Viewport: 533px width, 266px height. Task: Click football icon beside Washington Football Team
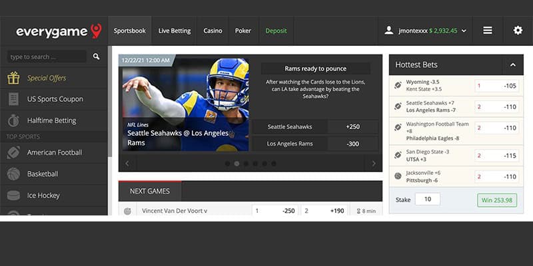pos(398,128)
